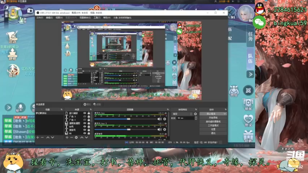The width and height of the screenshot is (308, 173).
Task: Open 静修 meditation icon in game
Action: pyautogui.click(x=12, y=54)
